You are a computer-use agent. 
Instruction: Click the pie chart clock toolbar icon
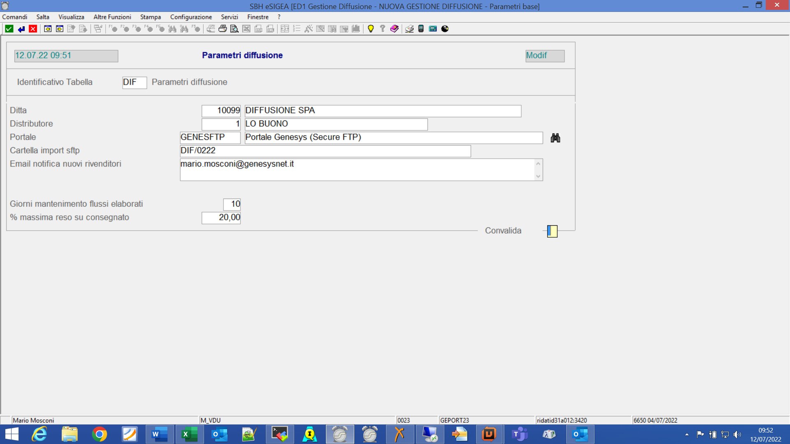click(x=445, y=29)
